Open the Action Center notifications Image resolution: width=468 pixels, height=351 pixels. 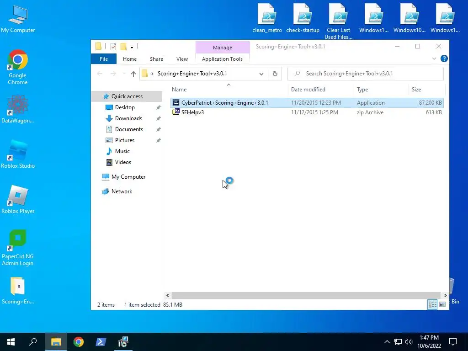tap(453, 342)
